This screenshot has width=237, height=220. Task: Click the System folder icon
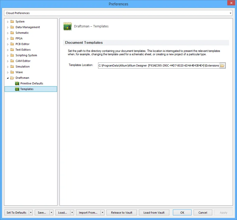12,21
